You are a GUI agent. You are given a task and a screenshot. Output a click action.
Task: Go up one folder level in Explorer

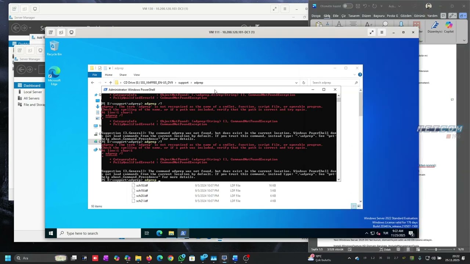pos(111,82)
